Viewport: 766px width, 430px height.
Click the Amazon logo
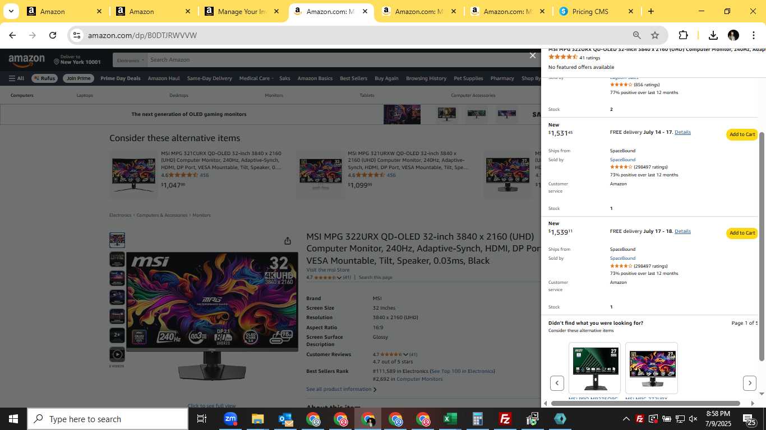click(x=26, y=60)
